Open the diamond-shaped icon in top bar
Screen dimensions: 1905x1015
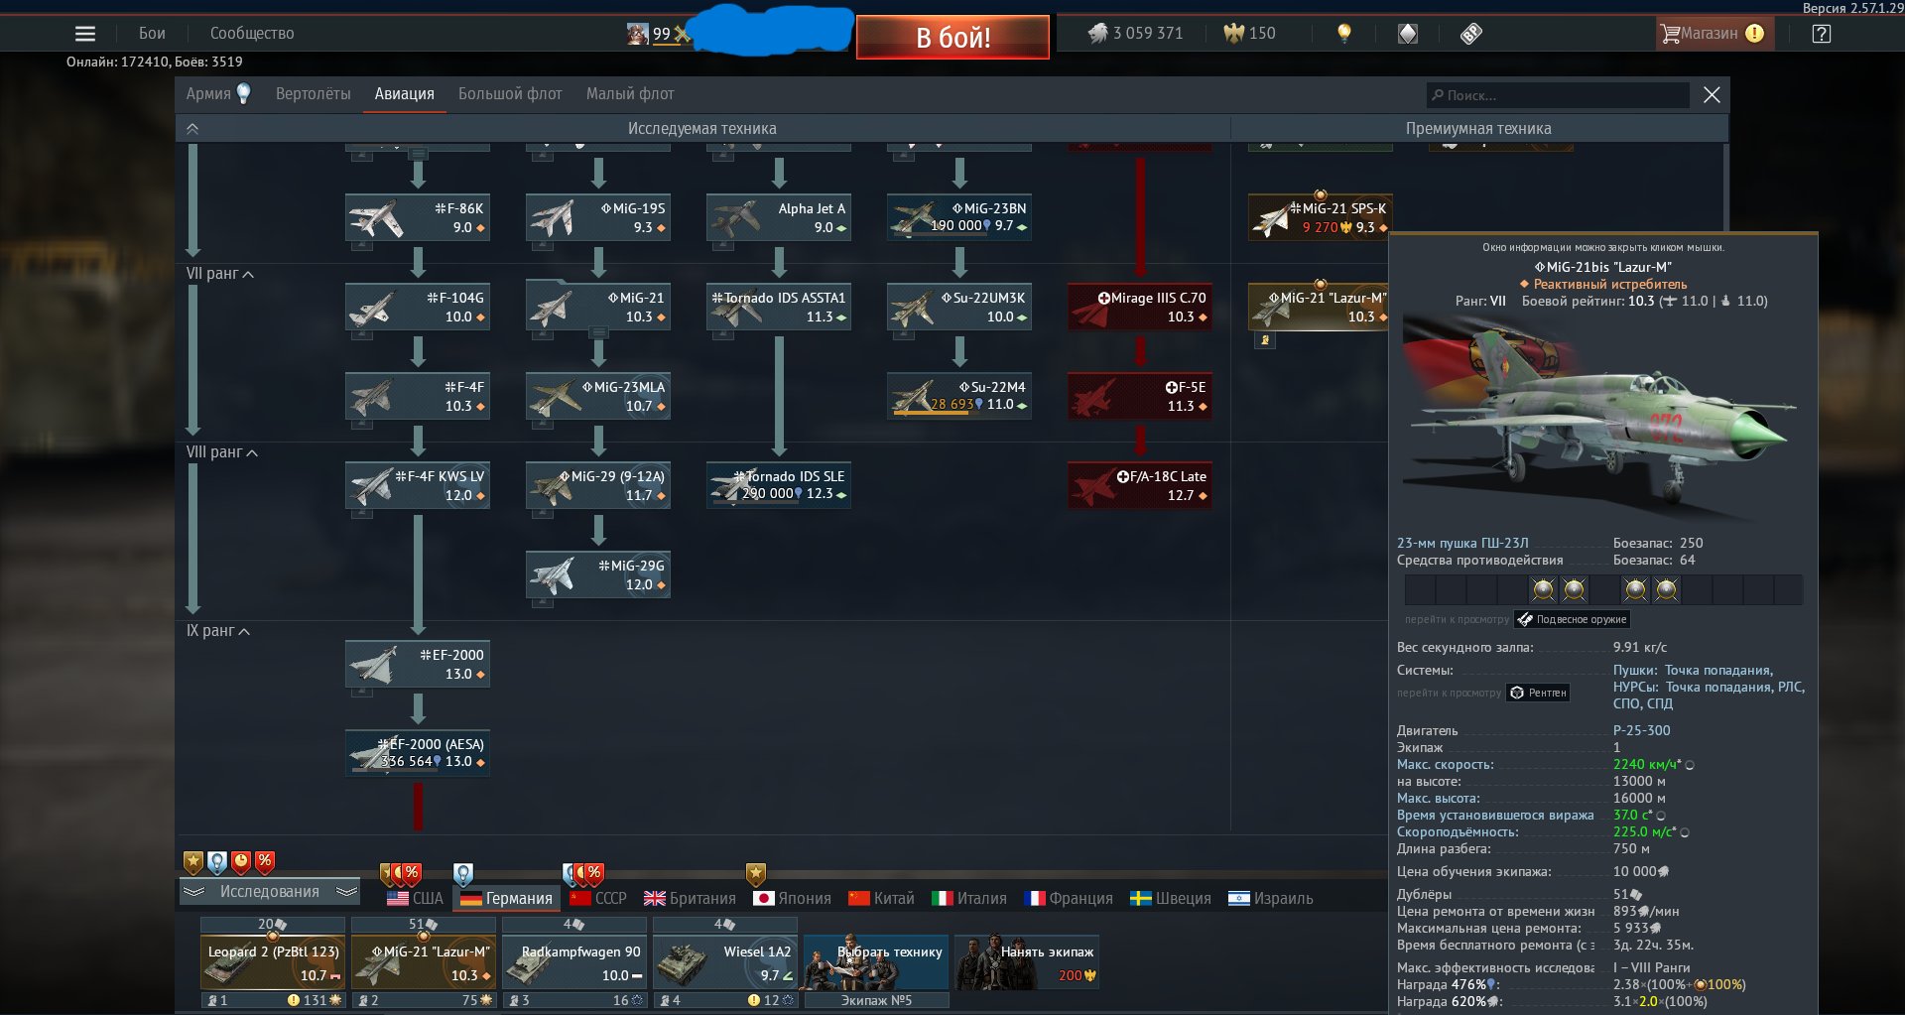tap(1408, 34)
